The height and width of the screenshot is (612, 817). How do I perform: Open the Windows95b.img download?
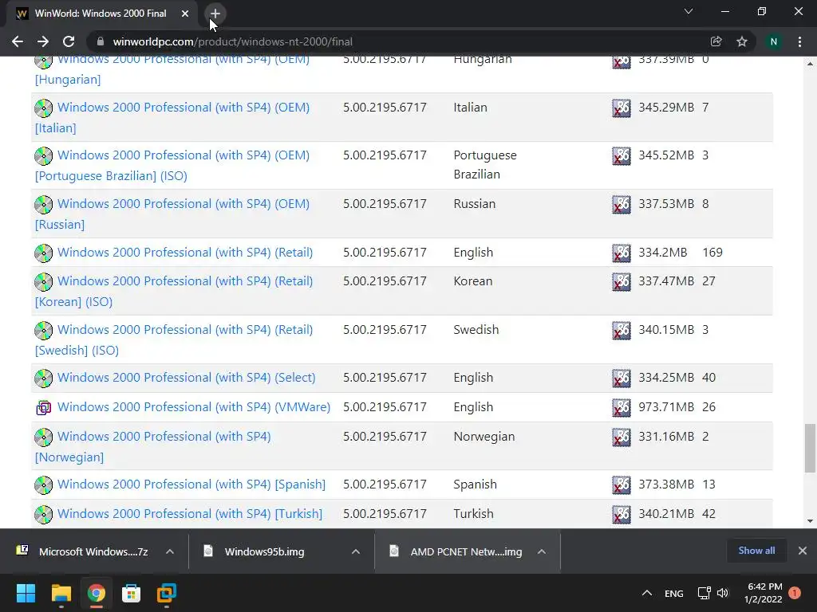pyautogui.click(x=255, y=551)
